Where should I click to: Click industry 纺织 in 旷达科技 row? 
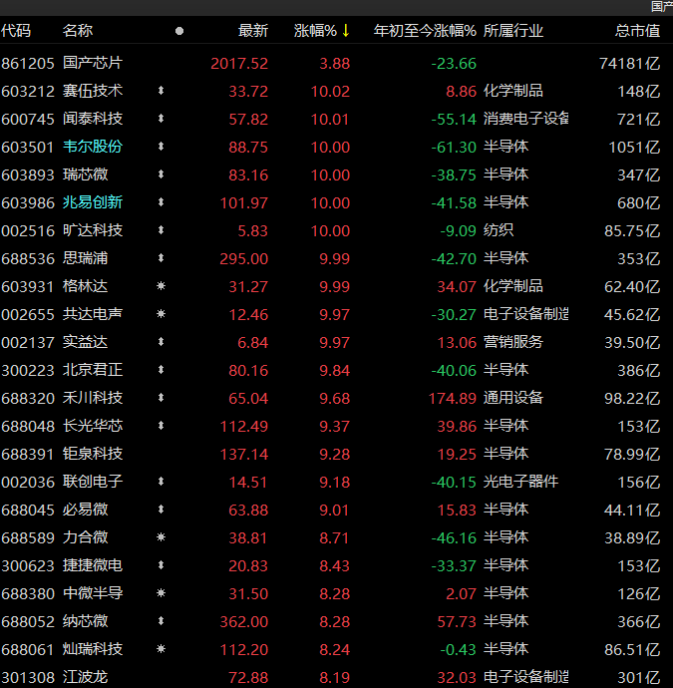499,230
